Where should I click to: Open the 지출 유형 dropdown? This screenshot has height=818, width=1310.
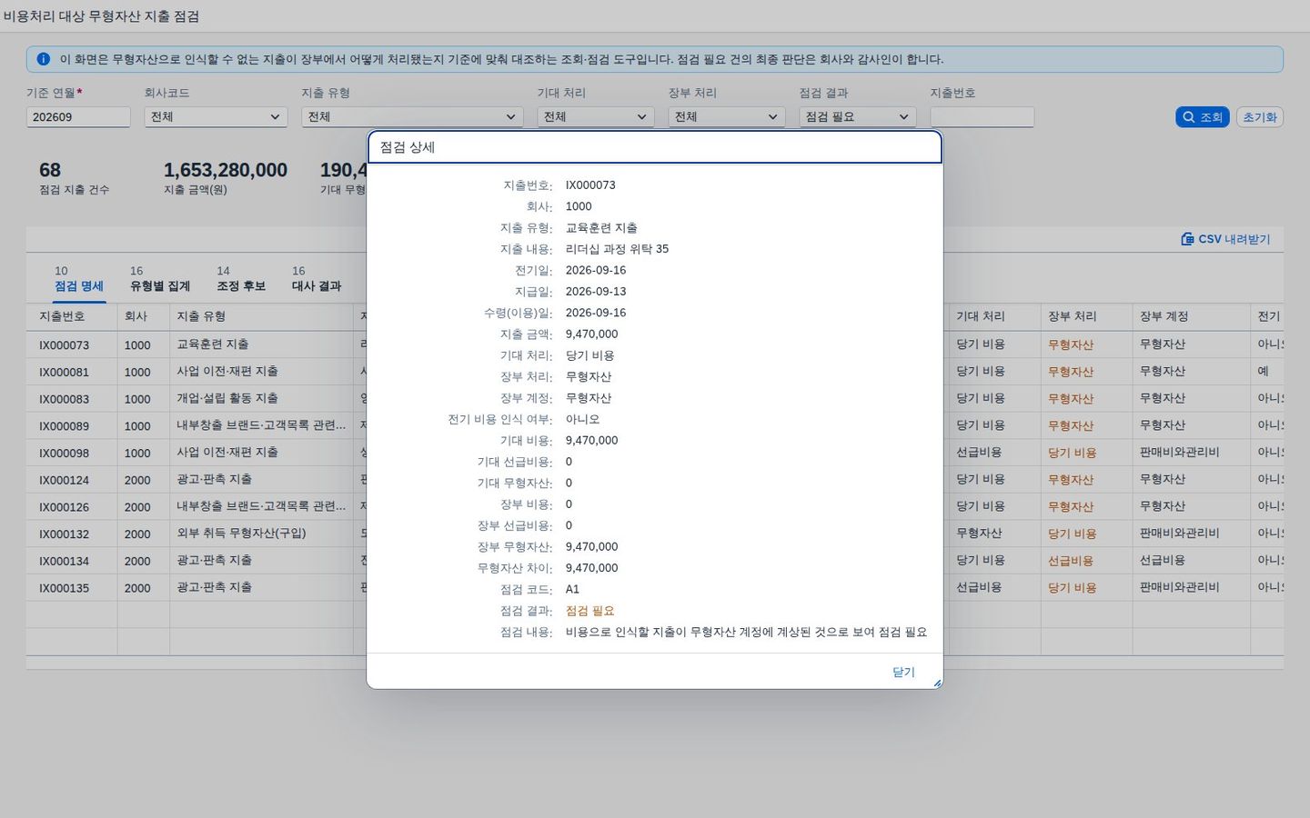(412, 116)
